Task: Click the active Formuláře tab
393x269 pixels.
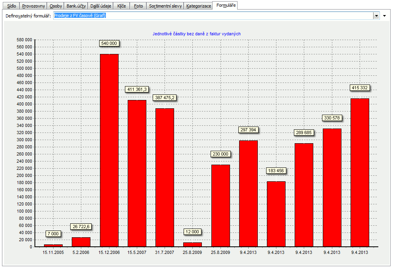Action: pyautogui.click(x=226, y=5)
